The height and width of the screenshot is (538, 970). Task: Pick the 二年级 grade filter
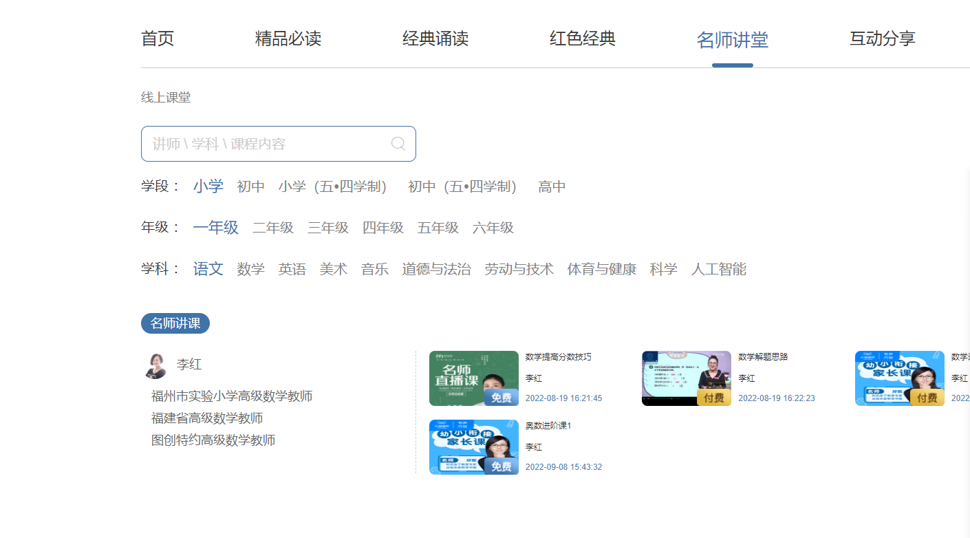(273, 228)
